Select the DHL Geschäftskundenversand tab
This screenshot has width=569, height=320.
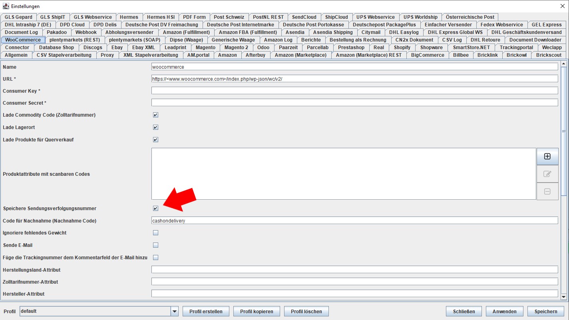click(x=527, y=32)
